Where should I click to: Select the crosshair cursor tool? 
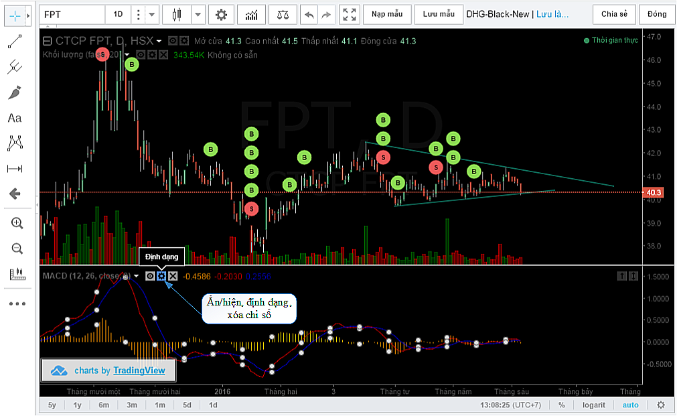pyautogui.click(x=15, y=16)
